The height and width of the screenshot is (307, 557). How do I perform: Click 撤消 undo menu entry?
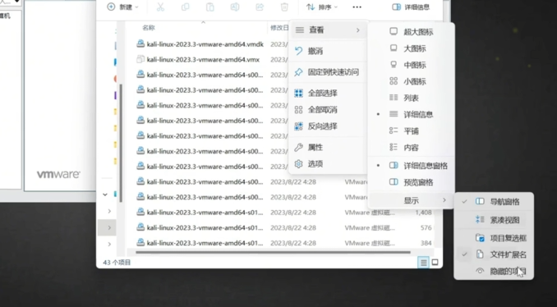tap(329, 51)
